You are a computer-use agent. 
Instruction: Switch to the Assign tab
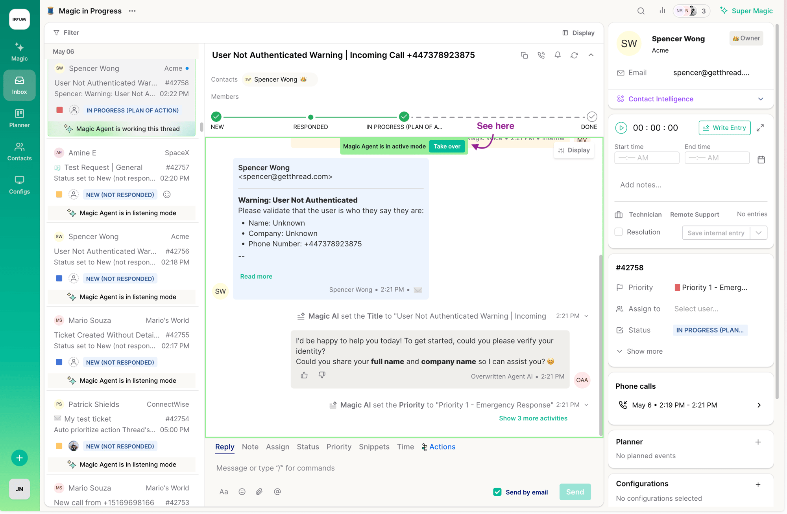coord(277,447)
